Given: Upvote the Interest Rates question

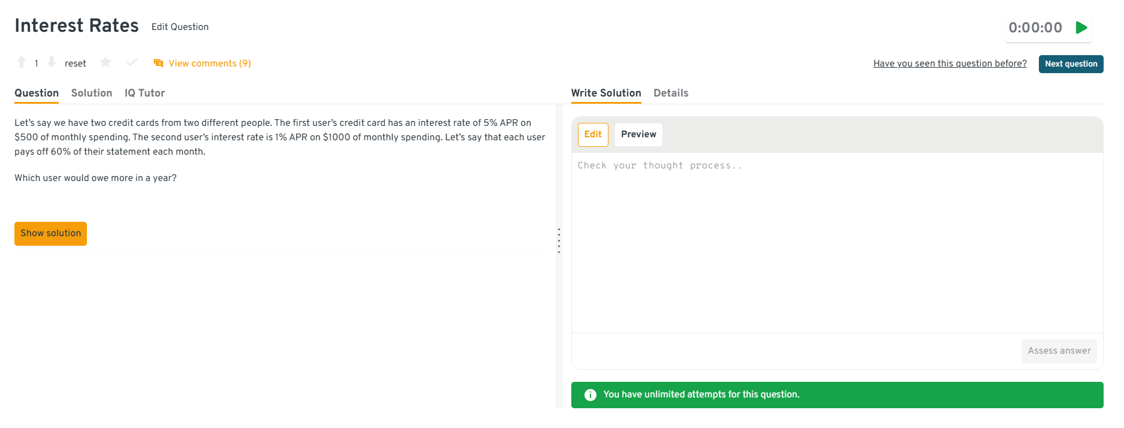Looking at the screenshot, I should [x=22, y=62].
